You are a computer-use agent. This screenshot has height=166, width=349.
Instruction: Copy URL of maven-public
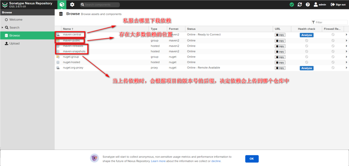[x=280, y=41]
